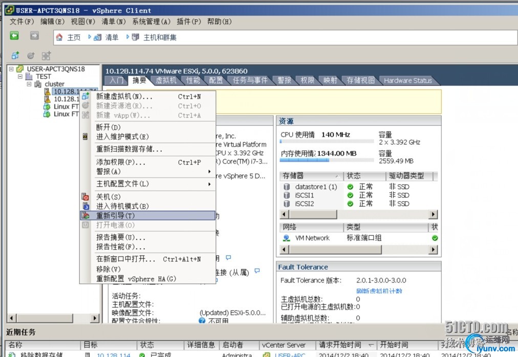Select 断开(D) from the context menu
Viewport: 518px width, 357px height.
[x=148, y=127]
